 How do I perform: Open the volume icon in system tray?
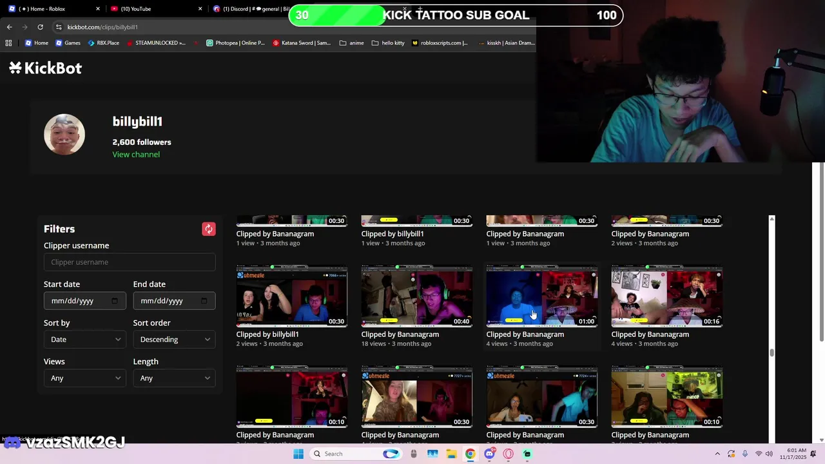(x=769, y=454)
